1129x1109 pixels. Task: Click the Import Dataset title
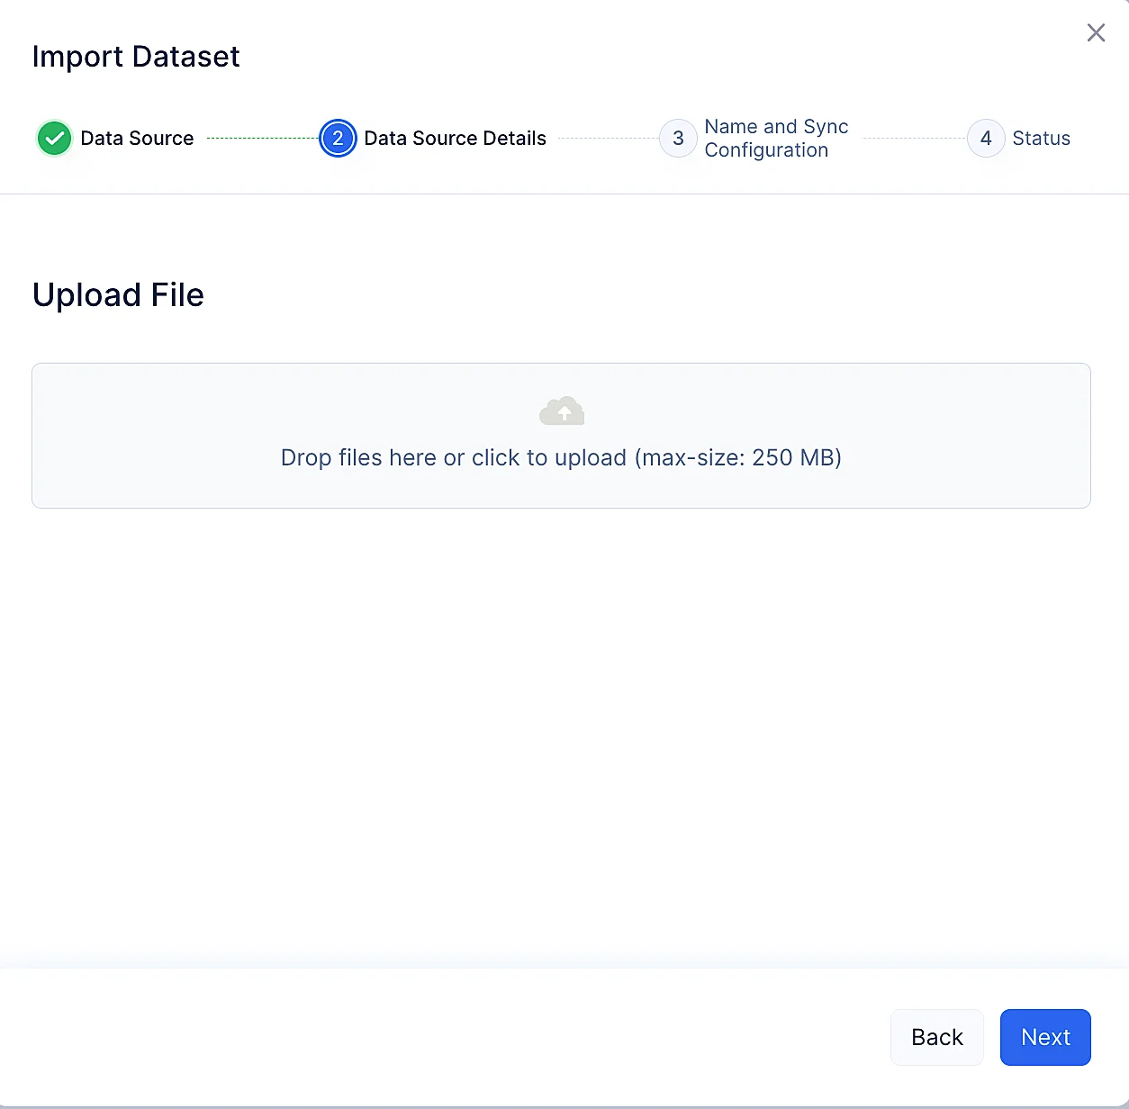[x=136, y=57]
